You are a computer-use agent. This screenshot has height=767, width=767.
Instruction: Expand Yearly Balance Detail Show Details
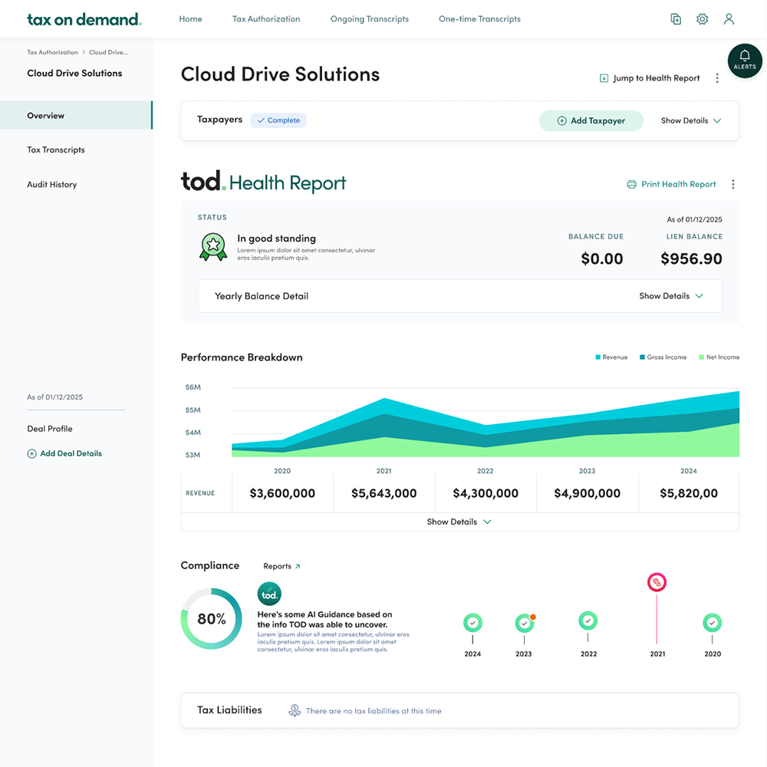click(670, 296)
